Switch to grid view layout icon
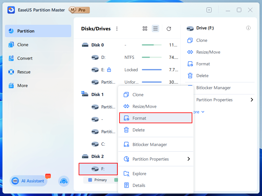This screenshot has width=262, height=196. pyautogui.click(x=145, y=29)
